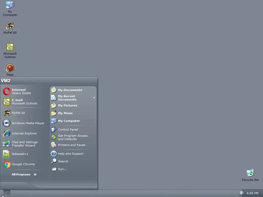Launch MyPal 68 from Start menu
The height and width of the screenshot is (197, 263).
pyautogui.click(x=23, y=113)
